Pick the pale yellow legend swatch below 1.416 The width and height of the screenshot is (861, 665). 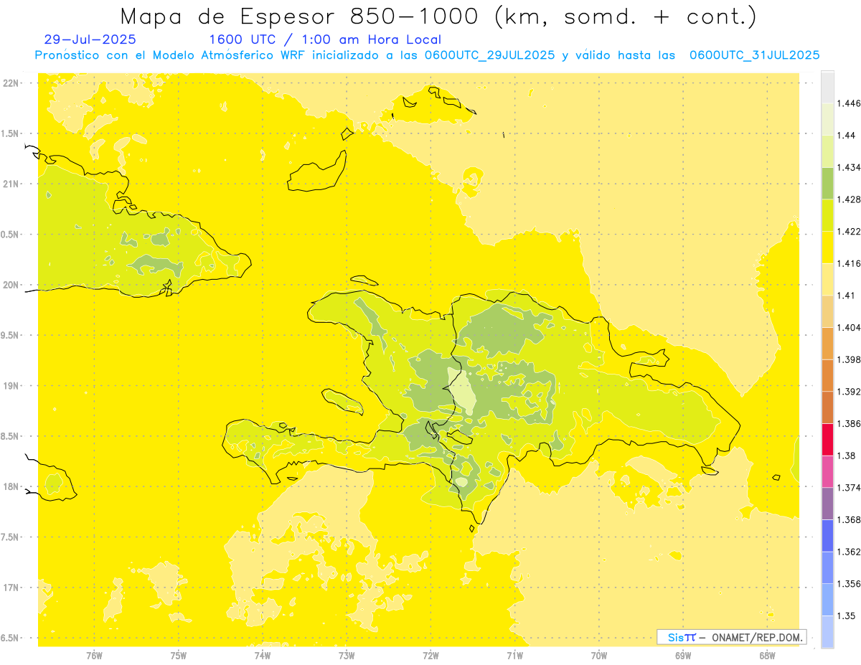[827, 279]
